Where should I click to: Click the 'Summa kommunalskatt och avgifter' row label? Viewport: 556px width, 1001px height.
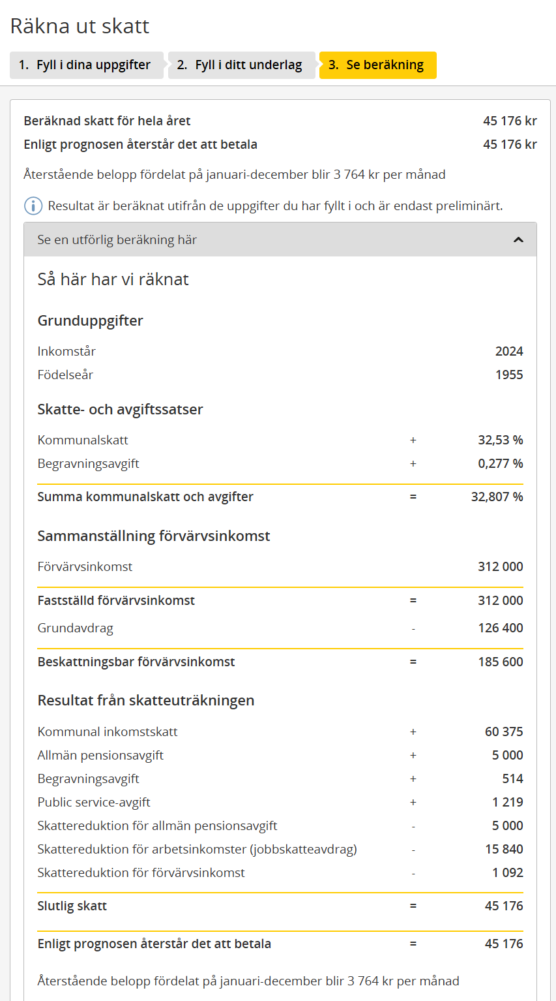[x=145, y=497]
